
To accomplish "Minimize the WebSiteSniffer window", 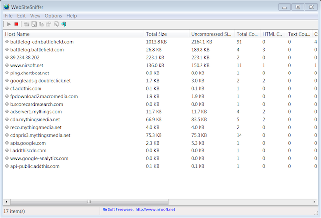I will (284, 7).
